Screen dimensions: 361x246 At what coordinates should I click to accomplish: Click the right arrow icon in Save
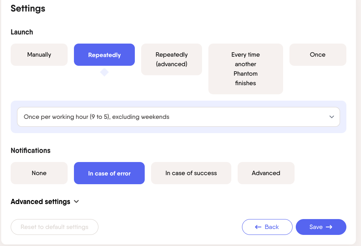[329, 227]
